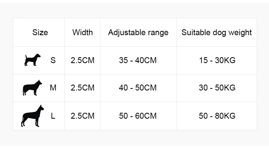
Task: Click the gray margin below the table
Action: point(134,138)
